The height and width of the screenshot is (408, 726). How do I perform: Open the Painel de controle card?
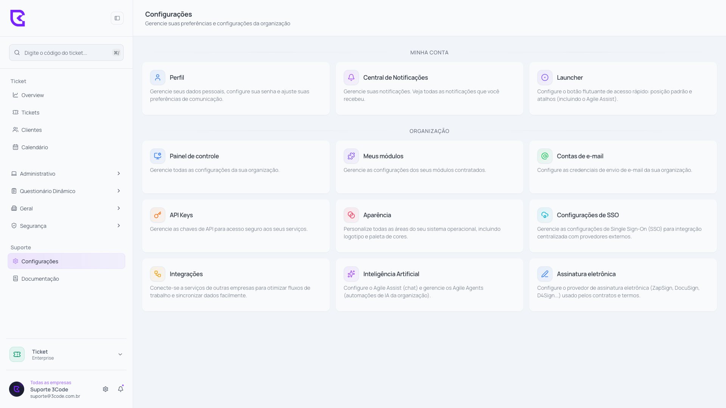[x=236, y=167]
